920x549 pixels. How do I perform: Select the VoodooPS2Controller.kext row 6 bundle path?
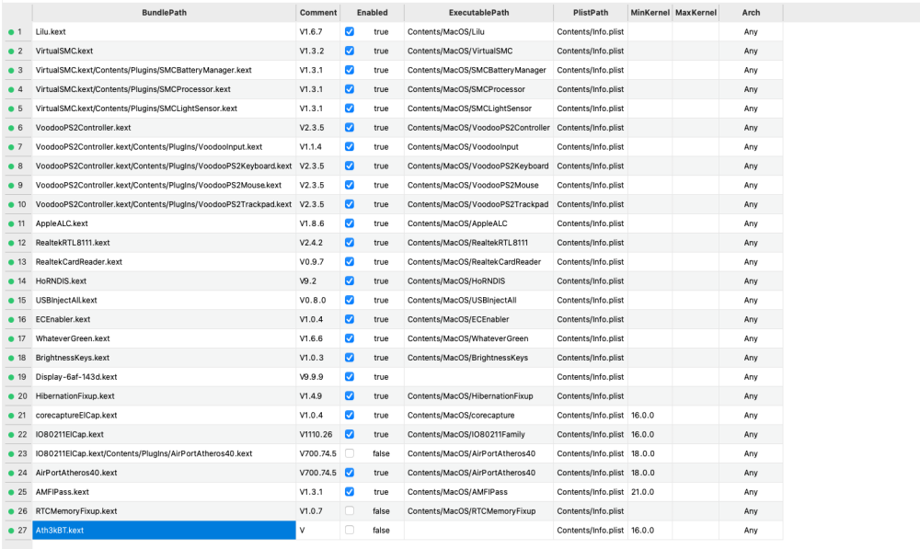165,128
